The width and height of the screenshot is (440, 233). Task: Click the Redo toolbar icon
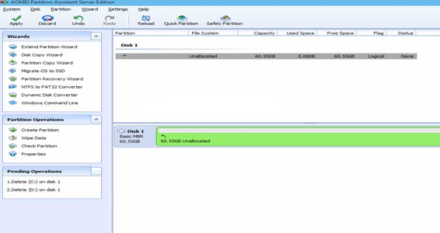(x=110, y=18)
